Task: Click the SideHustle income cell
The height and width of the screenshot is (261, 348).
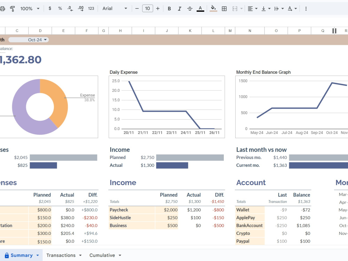Action: point(132,218)
